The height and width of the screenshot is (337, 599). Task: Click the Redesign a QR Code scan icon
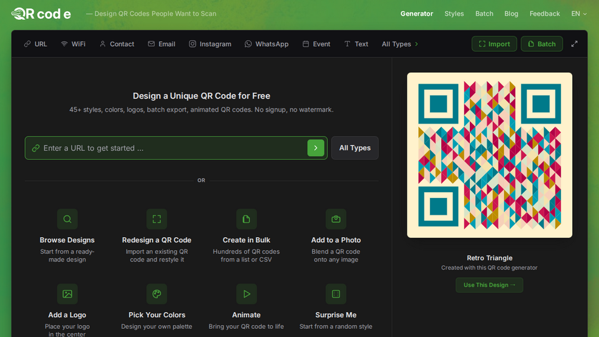[x=157, y=219]
